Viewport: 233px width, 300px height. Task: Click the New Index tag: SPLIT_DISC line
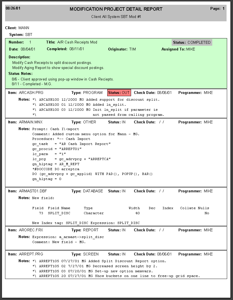click(x=86, y=223)
